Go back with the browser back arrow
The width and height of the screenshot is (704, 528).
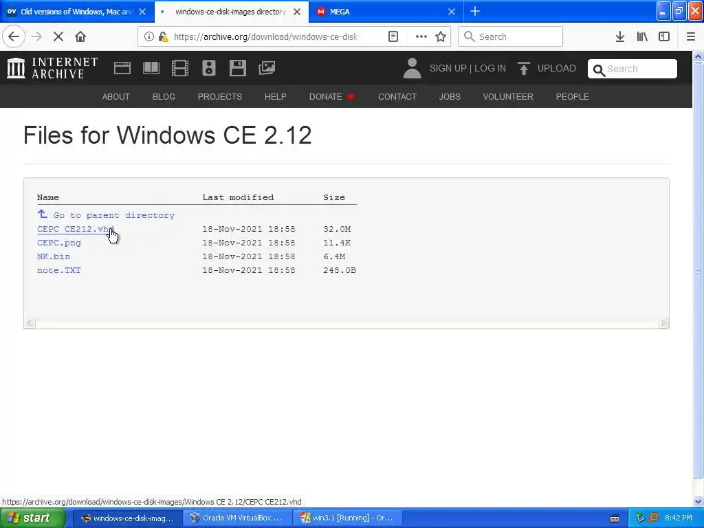(x=14, y=36)
